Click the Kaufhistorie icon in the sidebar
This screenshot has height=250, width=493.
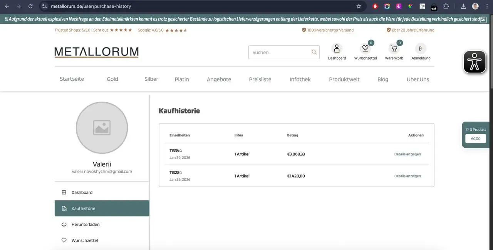click(x=64, y=208)
